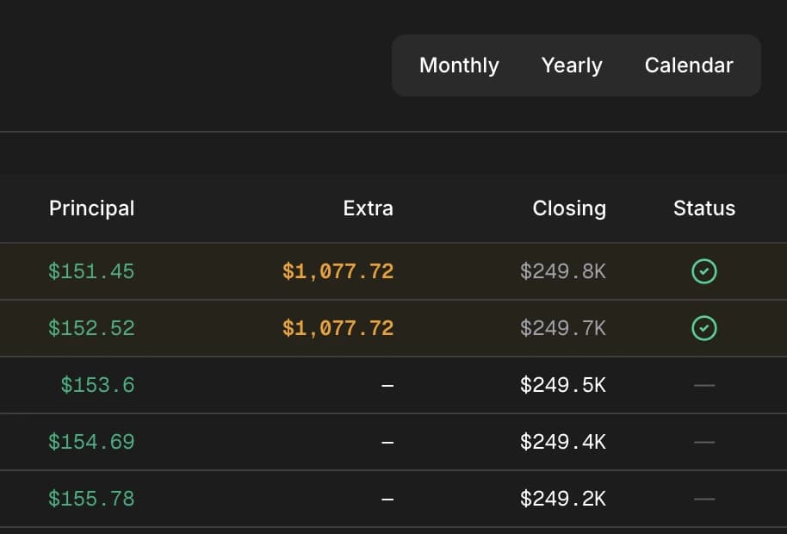This screenshot has height=534, width=787.
Task: Click the $155.78 principal amount
Action: click(91, 499)
